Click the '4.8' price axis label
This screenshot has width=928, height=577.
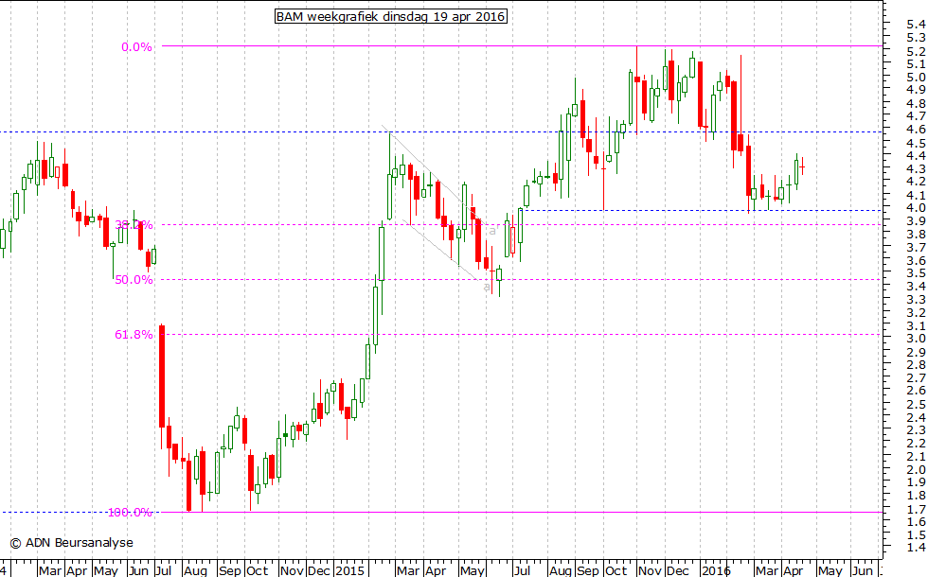point(916,103)
